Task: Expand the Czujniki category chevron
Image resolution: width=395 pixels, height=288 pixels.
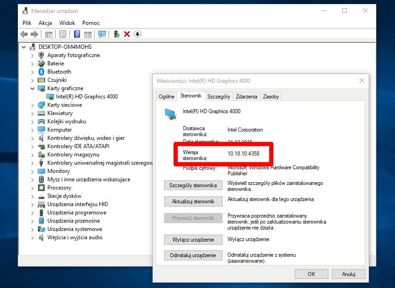Action: 32,81
